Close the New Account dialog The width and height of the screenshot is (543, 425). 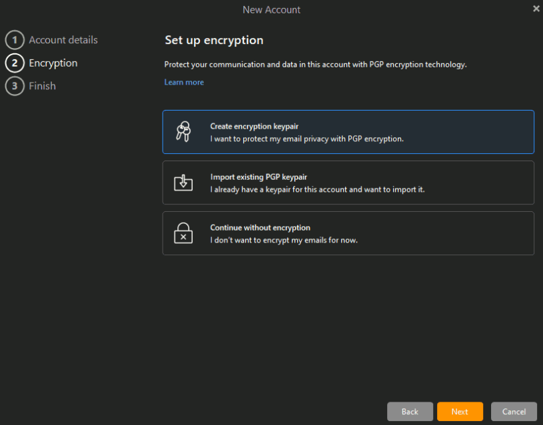536,9
